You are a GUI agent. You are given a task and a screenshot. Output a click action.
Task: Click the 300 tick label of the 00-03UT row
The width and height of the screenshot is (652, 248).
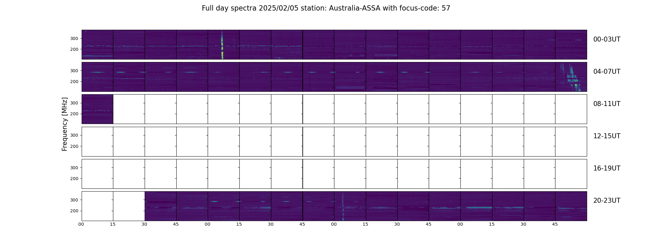point(74,38)
